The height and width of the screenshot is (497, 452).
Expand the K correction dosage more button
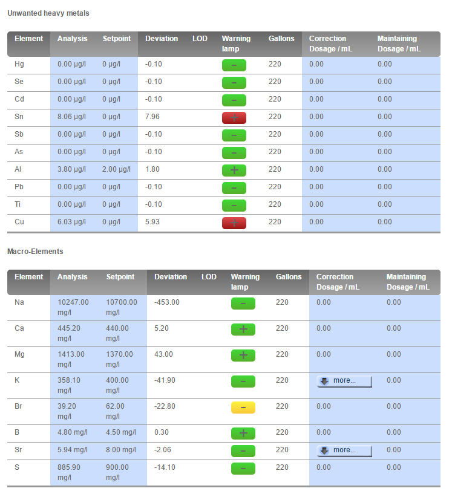coord(344,382)
